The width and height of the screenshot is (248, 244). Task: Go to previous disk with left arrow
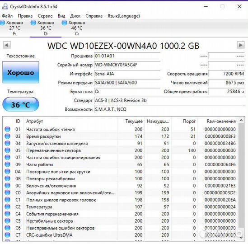(7, 45)
